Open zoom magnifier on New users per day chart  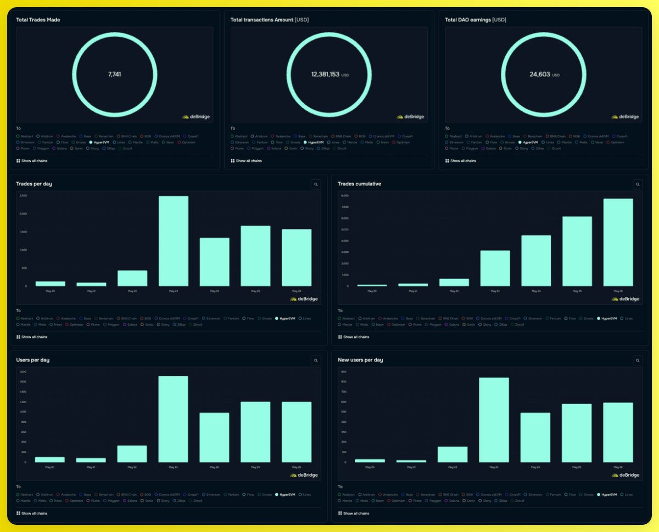[637, 360]
